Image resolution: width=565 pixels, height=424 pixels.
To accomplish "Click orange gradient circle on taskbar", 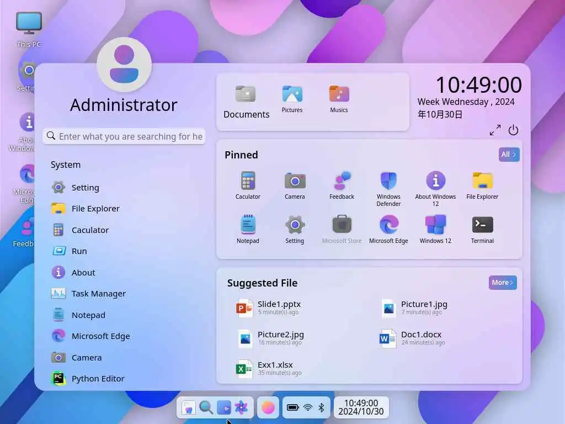I will coord(268,408).
